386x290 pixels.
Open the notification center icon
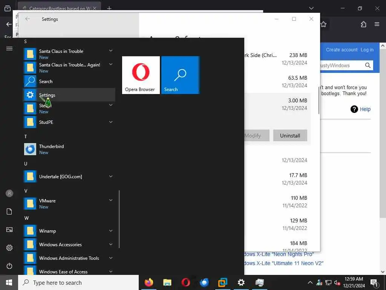pos(374,283)
